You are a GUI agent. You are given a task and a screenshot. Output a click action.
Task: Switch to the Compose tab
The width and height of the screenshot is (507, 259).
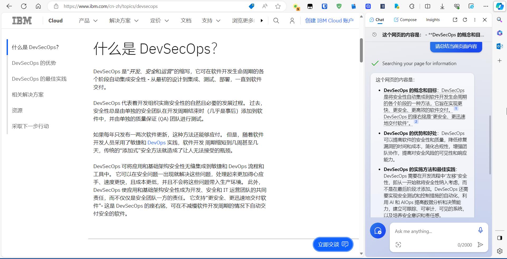[x=405, y=20]
